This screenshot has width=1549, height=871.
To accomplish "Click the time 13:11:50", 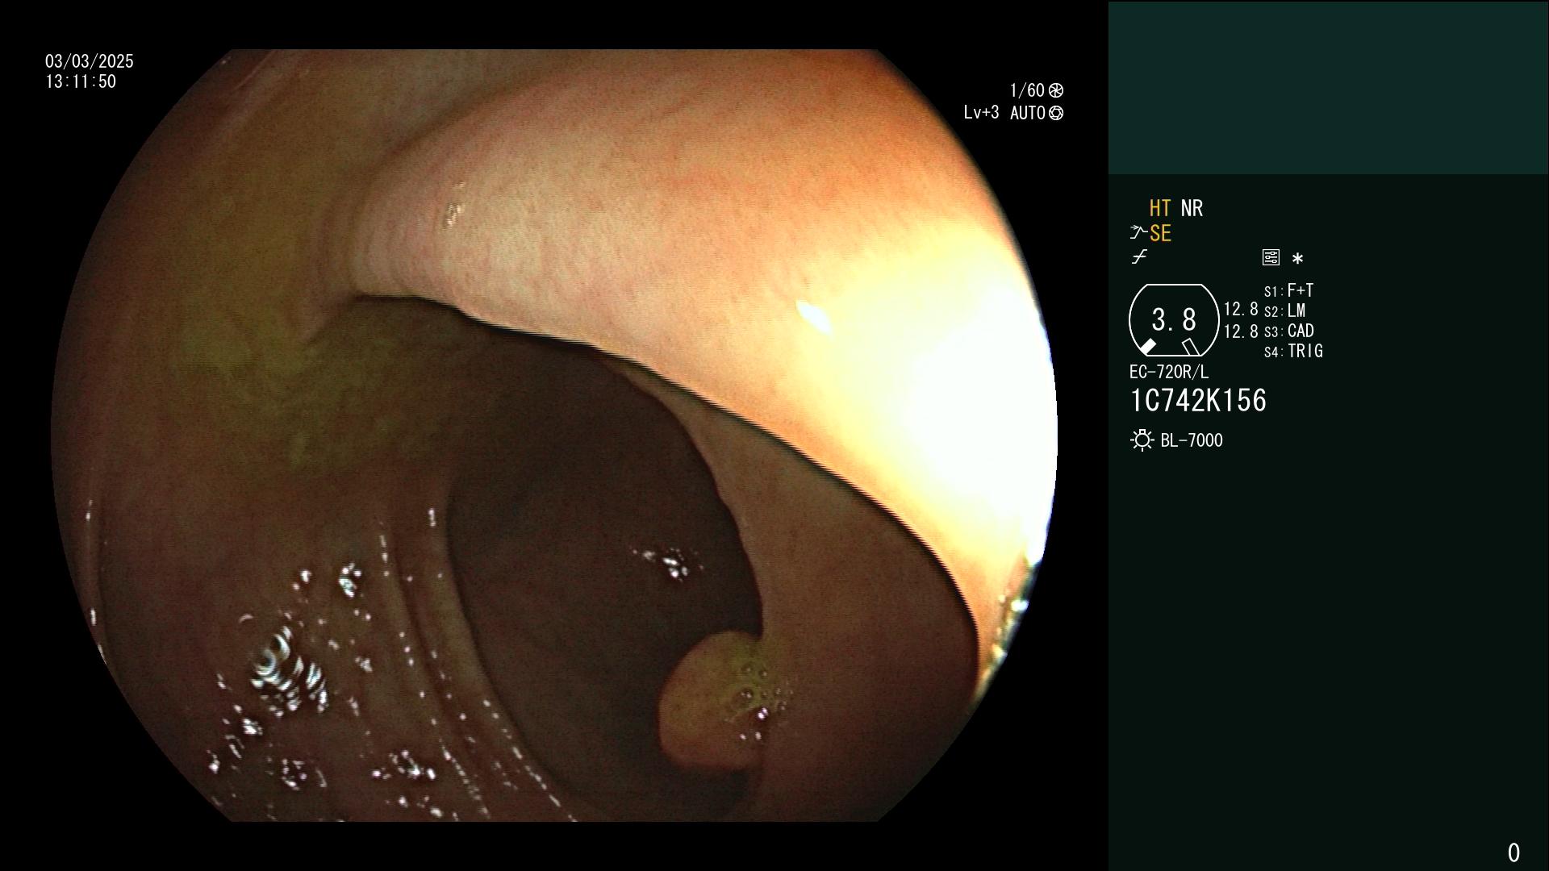I will (x=81, y=81).
